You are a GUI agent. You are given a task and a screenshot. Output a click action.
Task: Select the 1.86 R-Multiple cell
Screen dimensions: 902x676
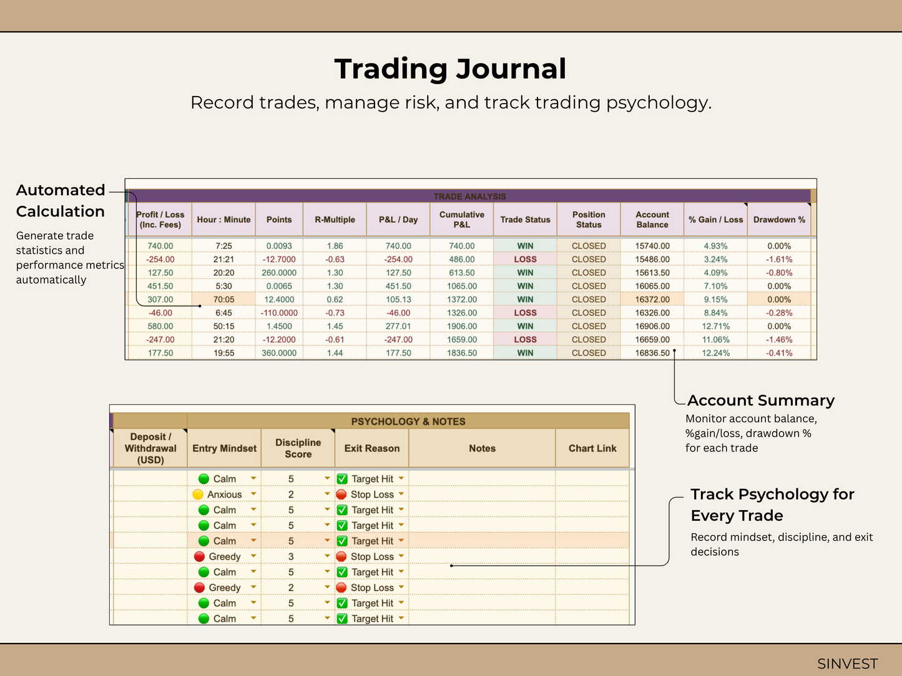point(335,246)
